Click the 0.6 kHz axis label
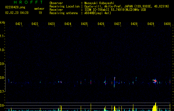 (x=2, y=105)
